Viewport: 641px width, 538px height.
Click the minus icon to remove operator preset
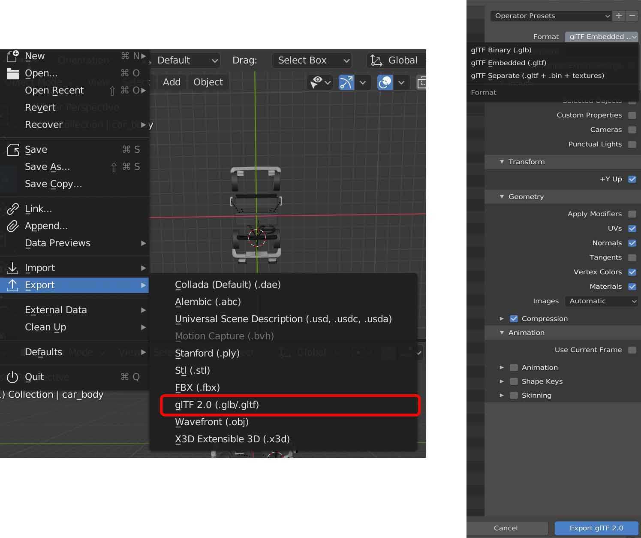tap(632, 16)
